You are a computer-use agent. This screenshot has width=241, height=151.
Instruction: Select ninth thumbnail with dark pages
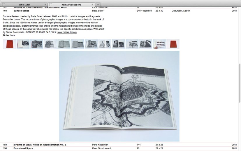point(119,44)
